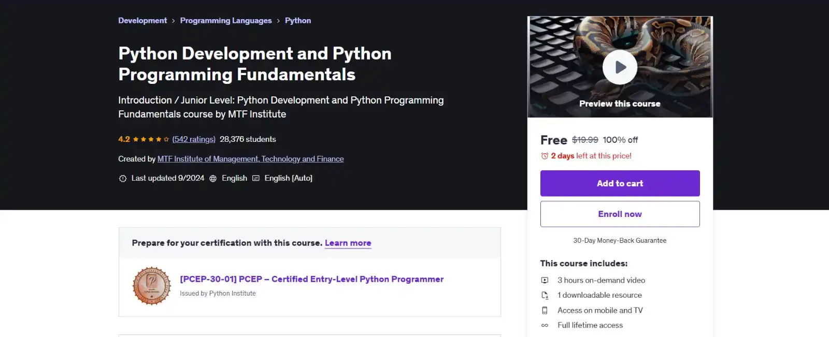The height and width of the screenshot is (337, 829).
Task: Play the course preview video
Action: tap(620, 67)
